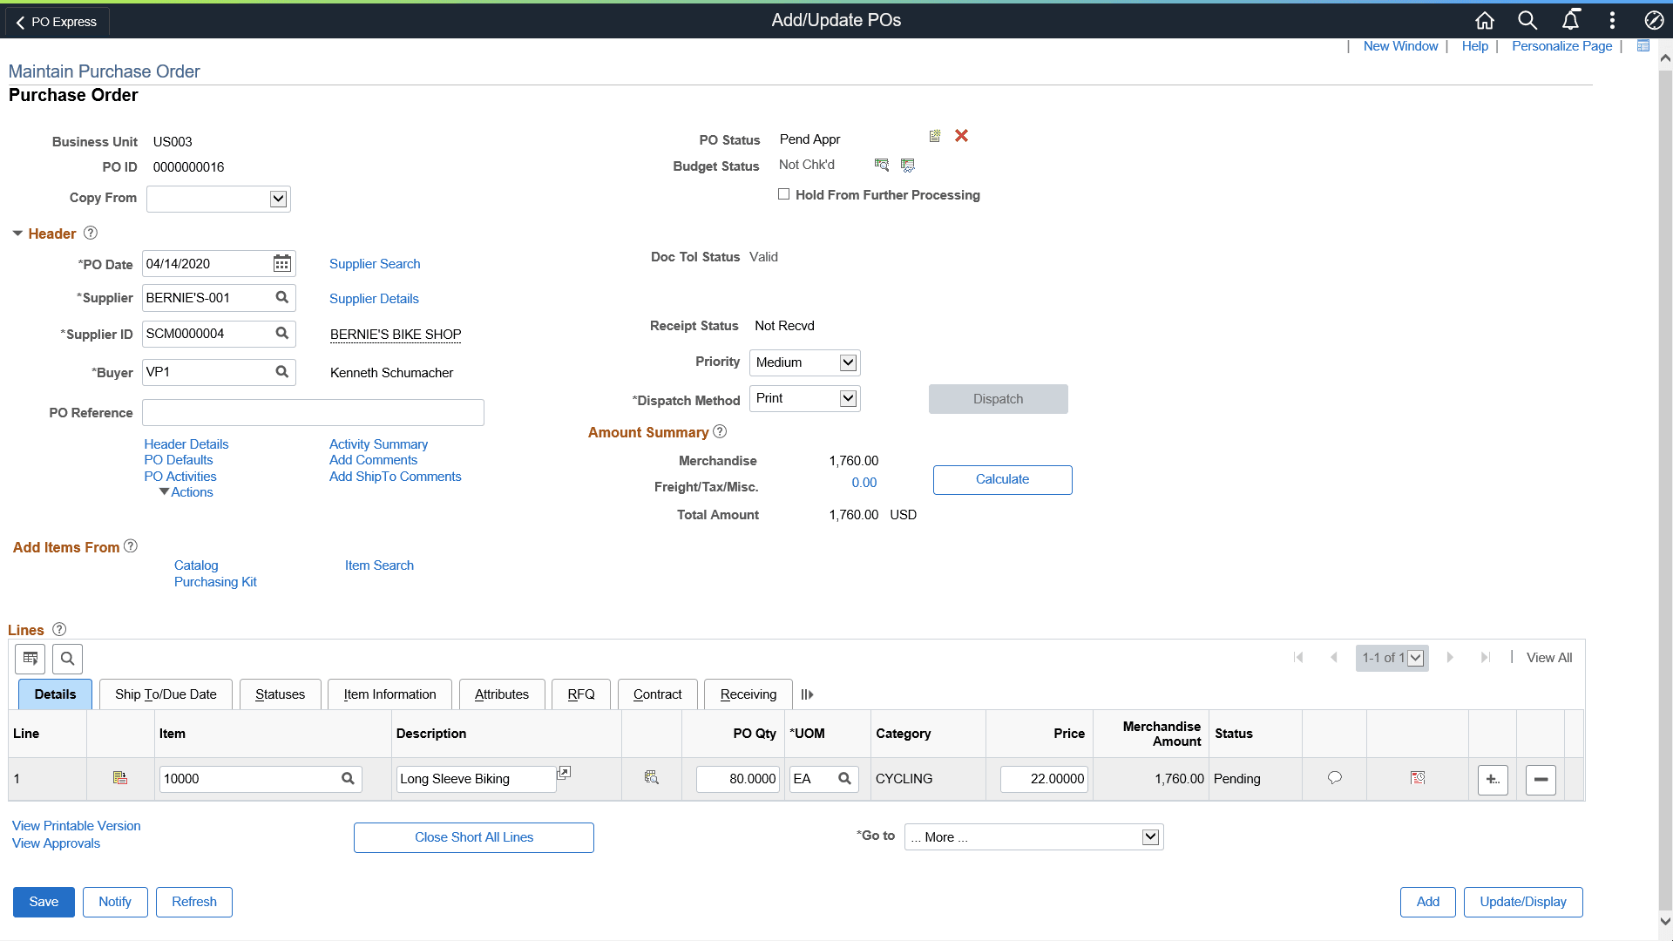Viewport: 1673px width, 941px height.
Task: Click the Dispatch button
Action: click(x=998, y=398)
